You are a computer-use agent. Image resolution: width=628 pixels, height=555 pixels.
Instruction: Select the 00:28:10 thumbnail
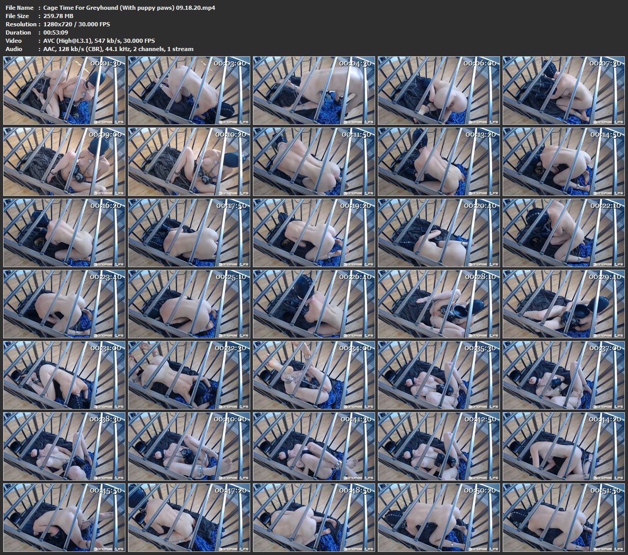439,304
